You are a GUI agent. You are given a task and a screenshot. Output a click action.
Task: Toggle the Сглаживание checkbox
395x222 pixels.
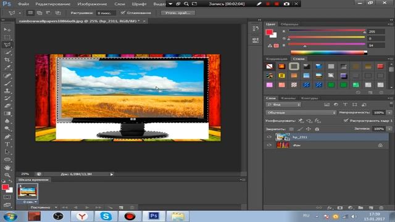click(123, 12)
